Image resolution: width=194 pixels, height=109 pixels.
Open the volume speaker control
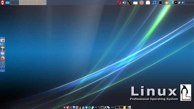click(124, 3)
